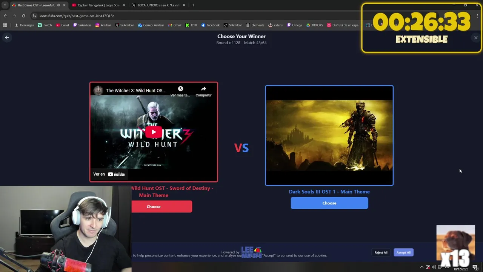Image resolution: width=483 pixels, height=272 pixels.
Task: Reject all cookies
Action: coord(381,252)
